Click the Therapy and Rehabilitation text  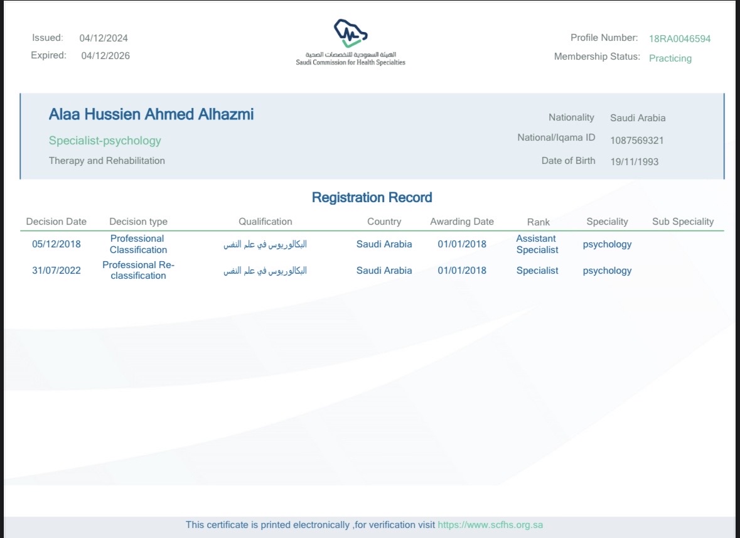(x=107, y=161)
